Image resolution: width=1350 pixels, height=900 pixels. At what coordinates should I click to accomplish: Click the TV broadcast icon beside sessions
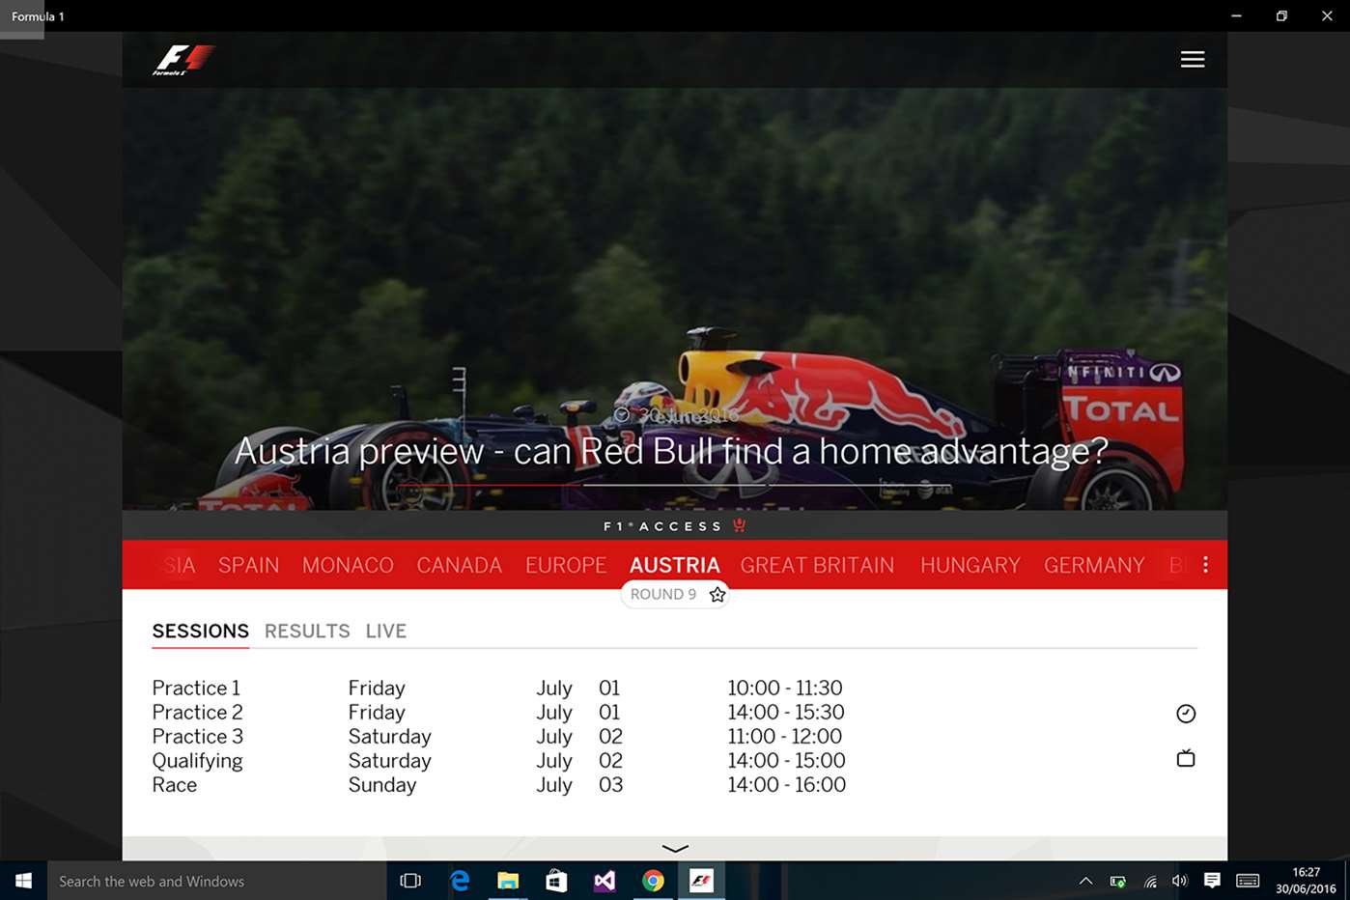[x=1186, y=758]
